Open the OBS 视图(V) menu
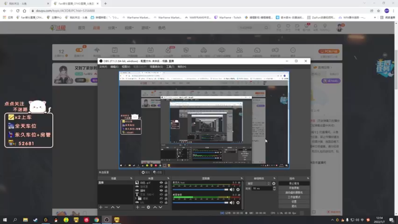Viewport: 398px width, 224px height. coord(126,67)
